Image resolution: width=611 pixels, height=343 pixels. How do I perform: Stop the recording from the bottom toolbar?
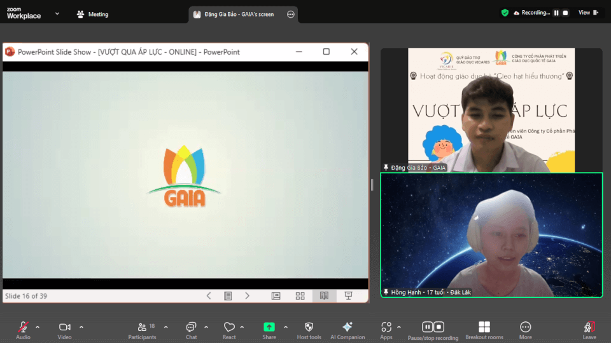439,326
